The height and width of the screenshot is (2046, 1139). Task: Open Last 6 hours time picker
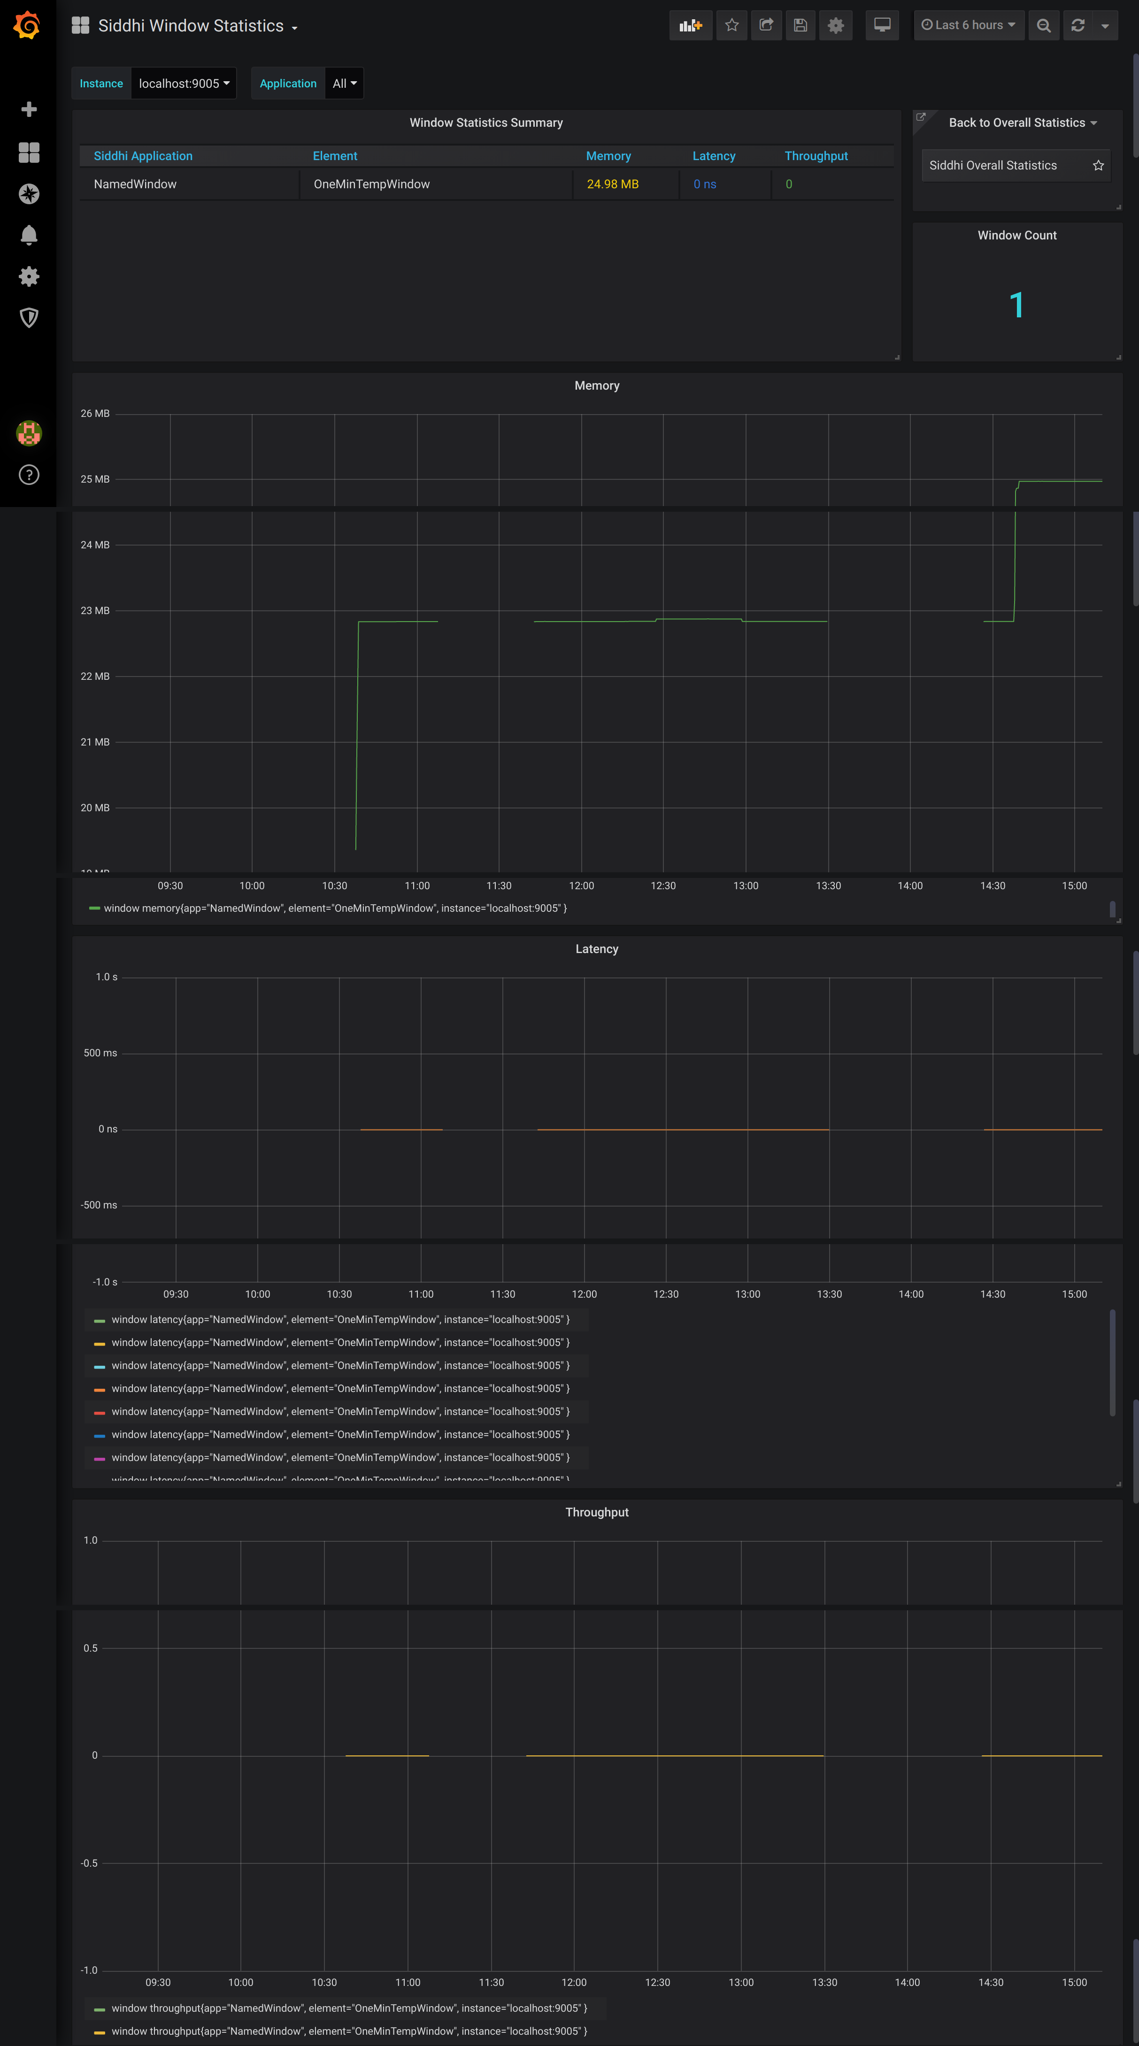pyautogui.click(x=968, y=25)
